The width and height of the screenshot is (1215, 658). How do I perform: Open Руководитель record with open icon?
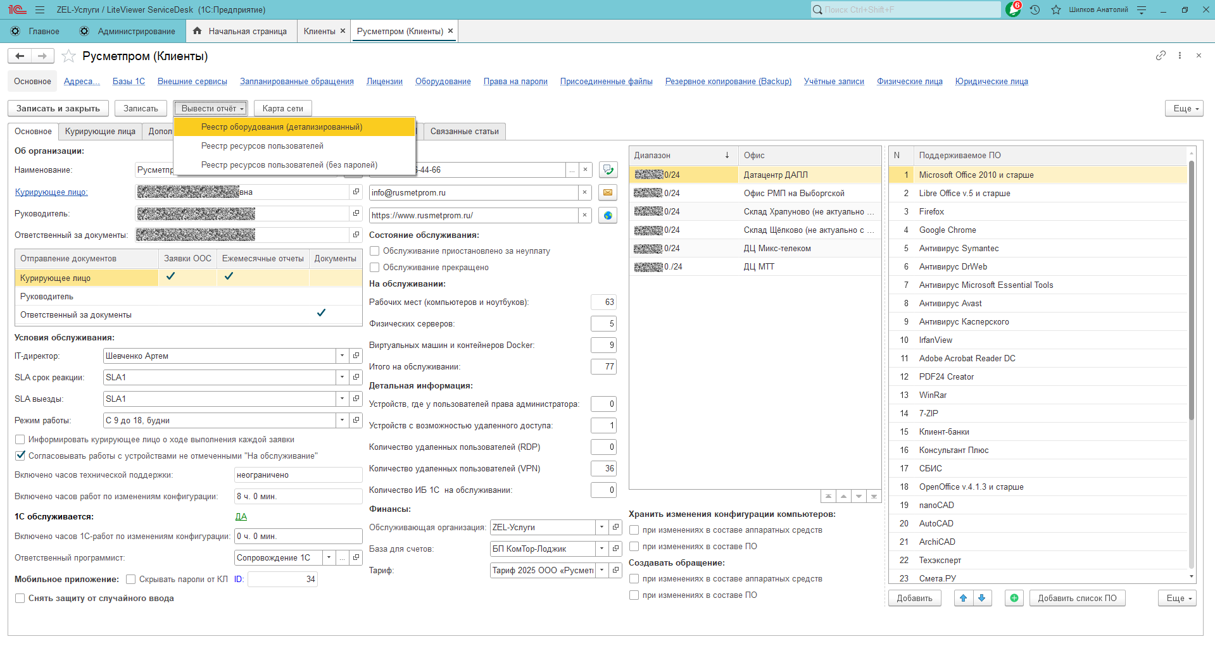pos(356,213)
